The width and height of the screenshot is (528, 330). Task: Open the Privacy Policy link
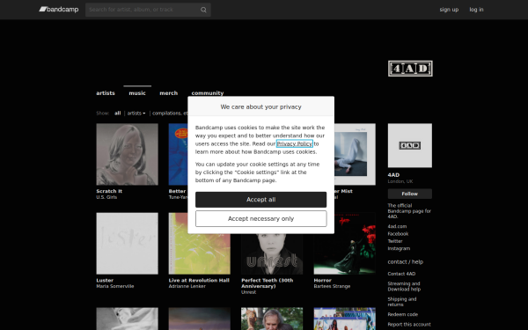294,143
